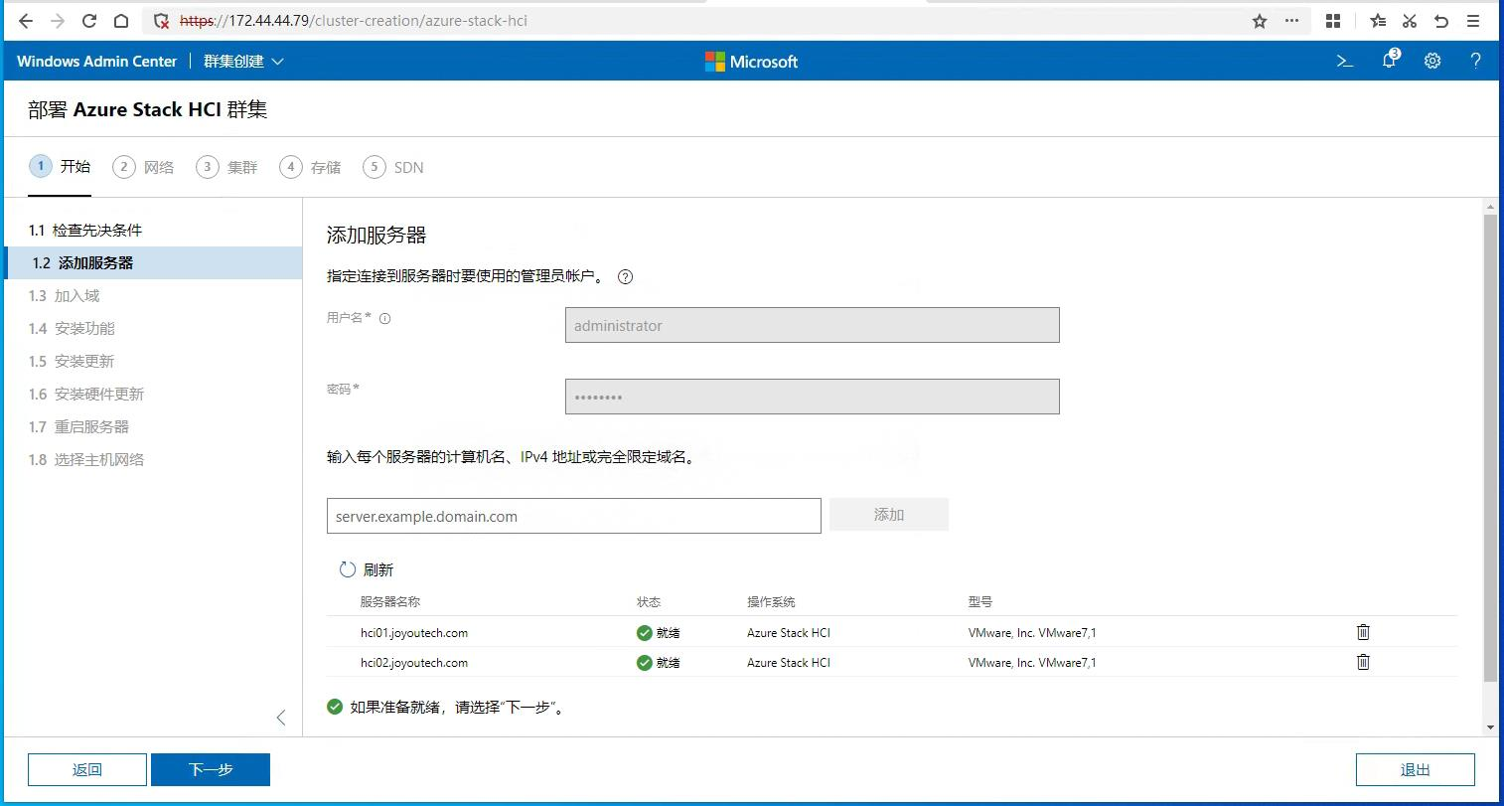Delete server hci01.joyoutech.com with trash icon
The width and height of the screenshot is (1504, 806).
pos(1363,632)
